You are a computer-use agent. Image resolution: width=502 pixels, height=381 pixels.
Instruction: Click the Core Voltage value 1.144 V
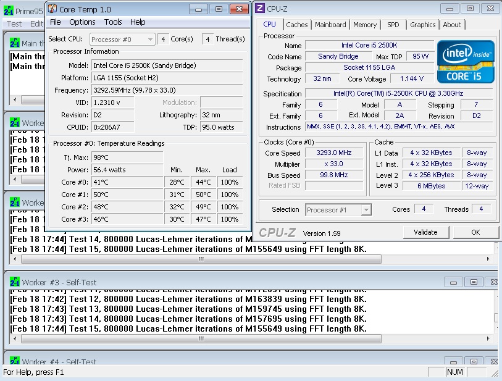(x=411, y=78)
